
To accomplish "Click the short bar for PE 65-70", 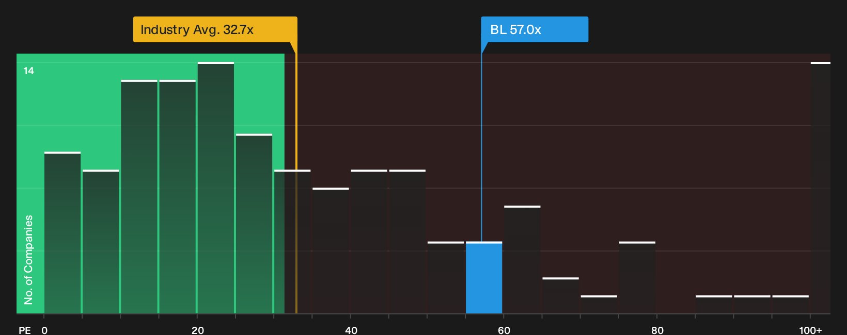I will coord(560,296).
